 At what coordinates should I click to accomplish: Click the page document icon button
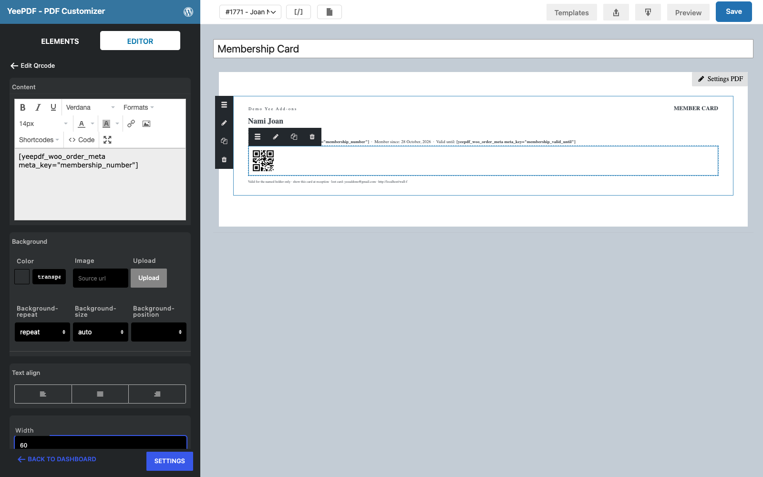[330, 12]
